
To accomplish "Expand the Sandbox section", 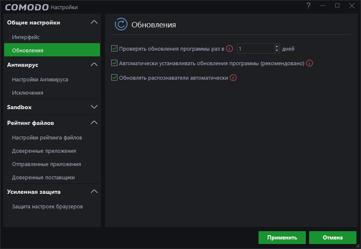I will [95, 107].
